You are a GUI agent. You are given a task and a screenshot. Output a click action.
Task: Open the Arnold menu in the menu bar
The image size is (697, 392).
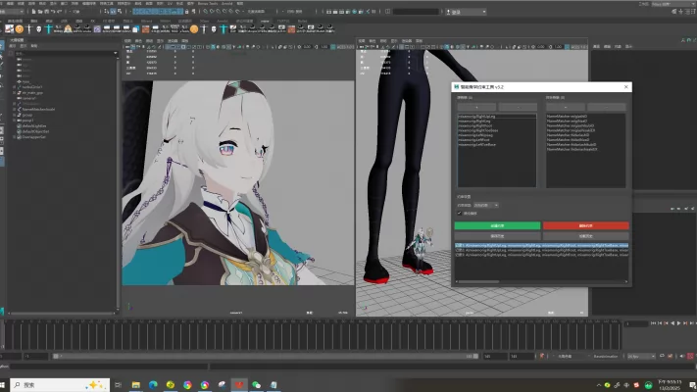click(x=227, y=3)
